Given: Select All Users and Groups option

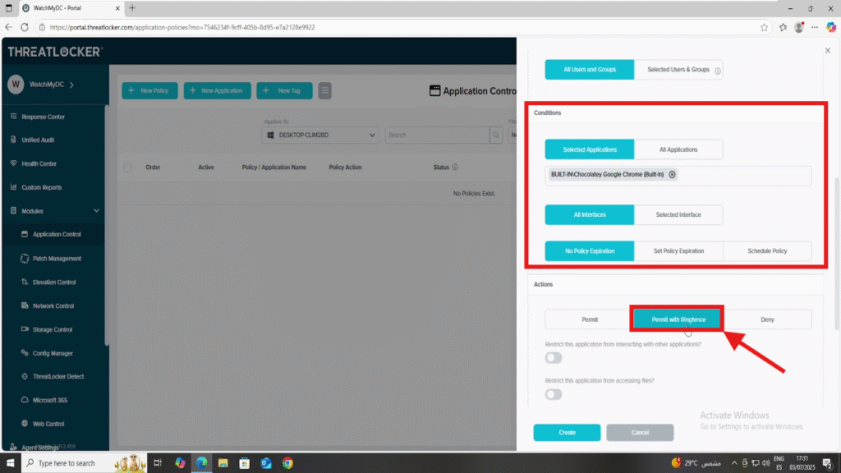Looking at the screenshot, I should (590, 70).
